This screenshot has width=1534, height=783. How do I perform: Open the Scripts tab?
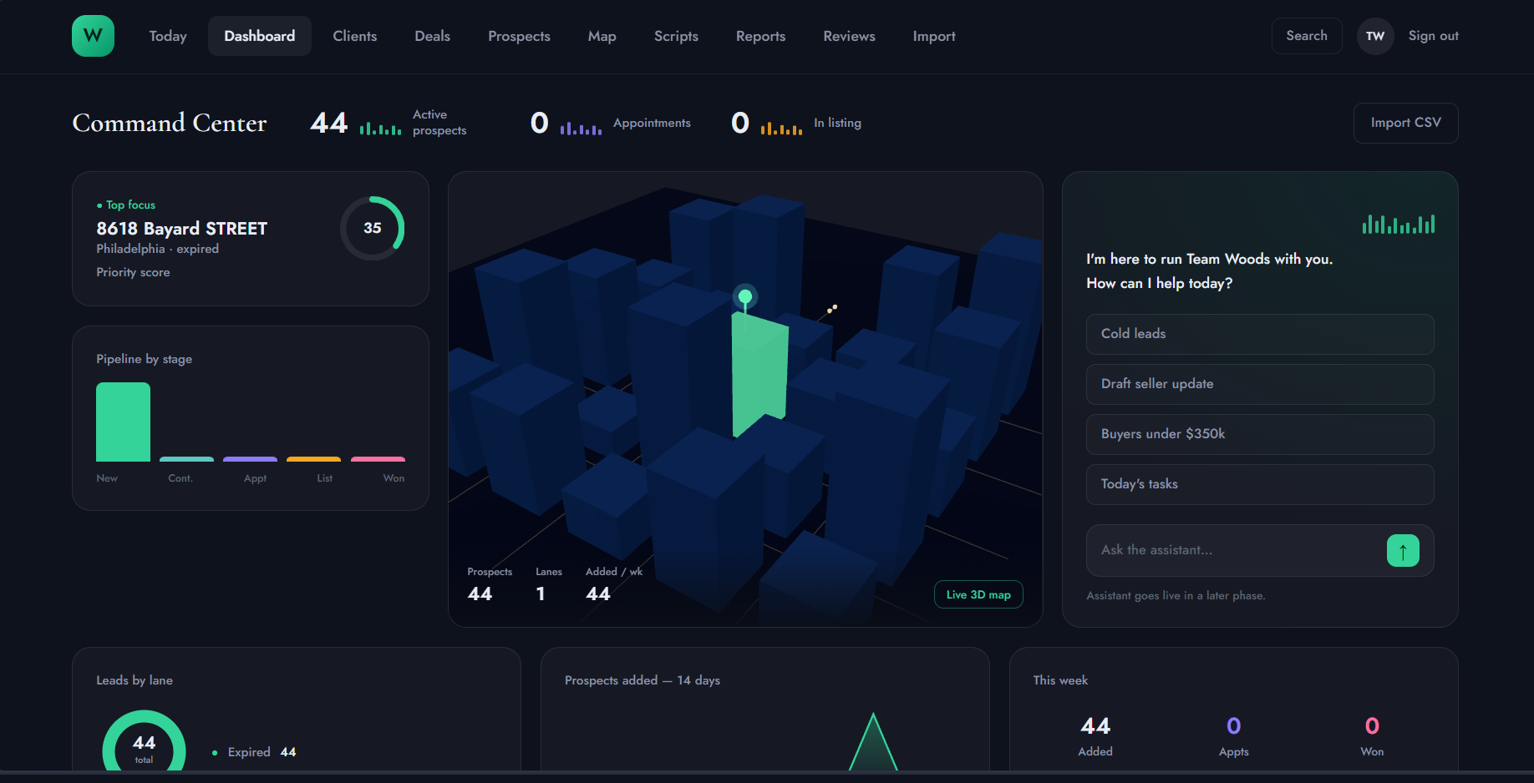pyautogui.click(x=676, y=36)
